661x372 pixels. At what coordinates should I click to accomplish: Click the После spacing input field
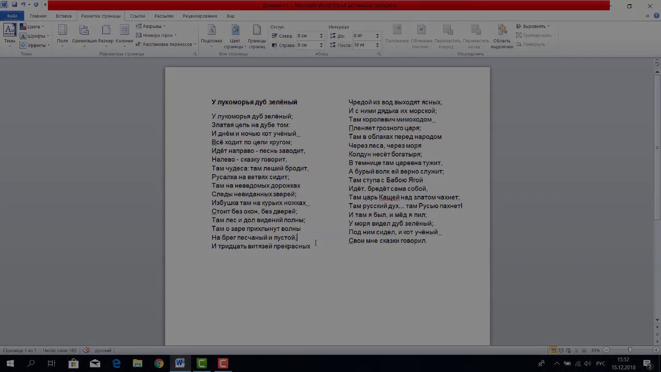364,45
